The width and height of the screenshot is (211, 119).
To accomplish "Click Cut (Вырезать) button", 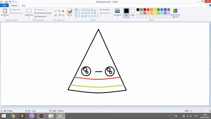I will 15,10.
